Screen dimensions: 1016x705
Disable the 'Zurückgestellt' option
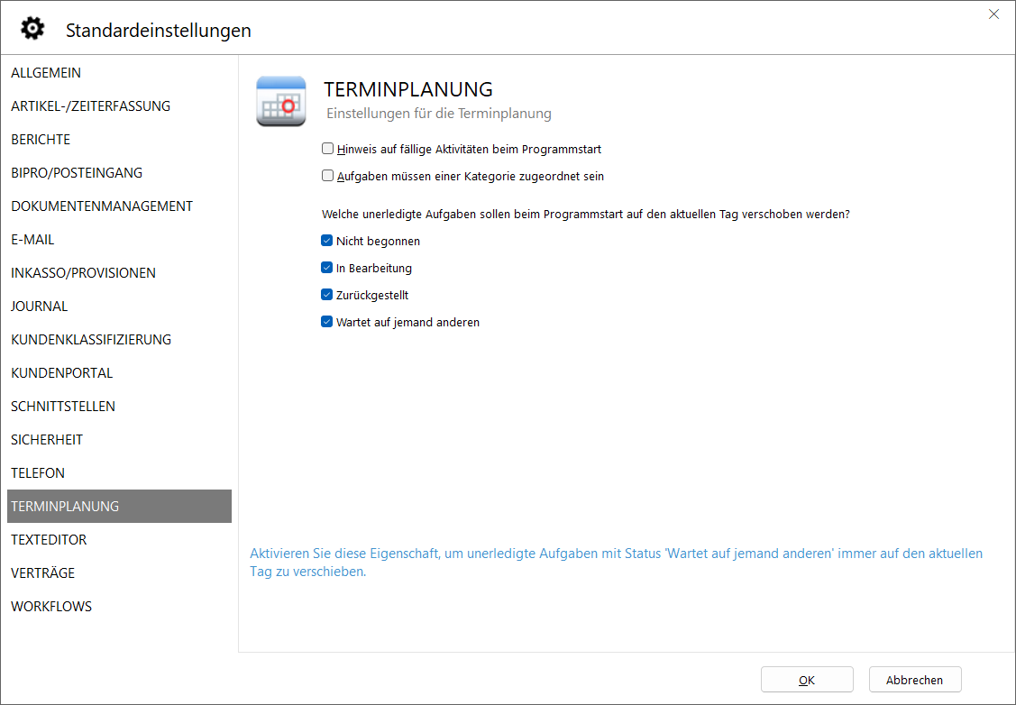coord(328,295)
